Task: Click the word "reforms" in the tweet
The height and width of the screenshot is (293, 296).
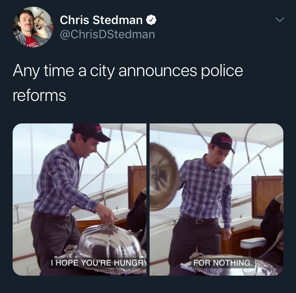Action: 39,95
